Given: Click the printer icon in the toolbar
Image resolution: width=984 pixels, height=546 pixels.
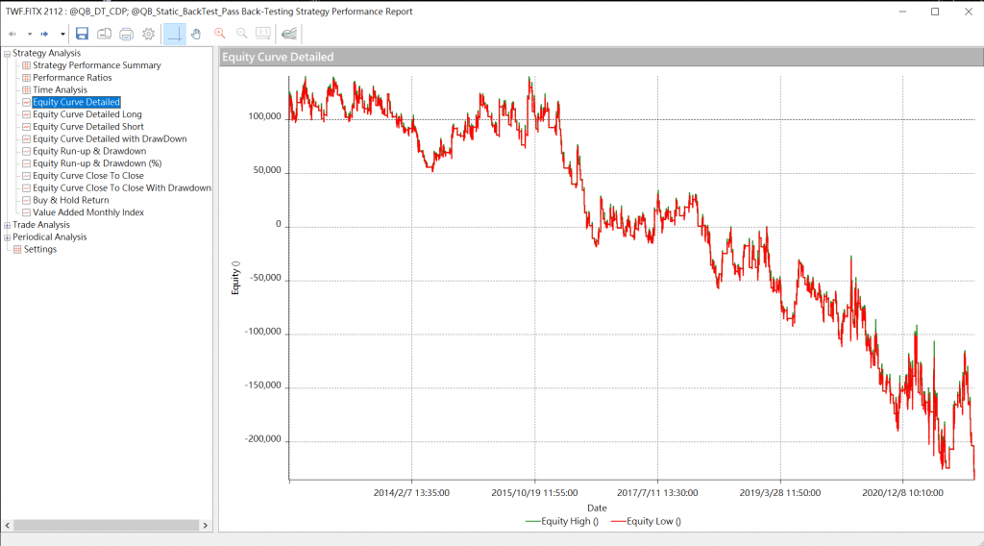Looking at the screenshot, I should pyautogui.click(x=126, y=34).
